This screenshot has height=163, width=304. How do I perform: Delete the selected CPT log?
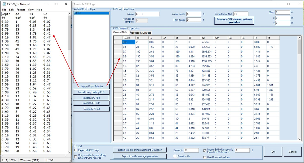coord(92,109)
